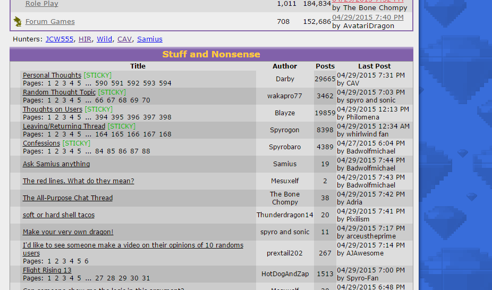This screenshot has height=290, width=492.
Task: Select the post count 19859
Action: point(325,113)
